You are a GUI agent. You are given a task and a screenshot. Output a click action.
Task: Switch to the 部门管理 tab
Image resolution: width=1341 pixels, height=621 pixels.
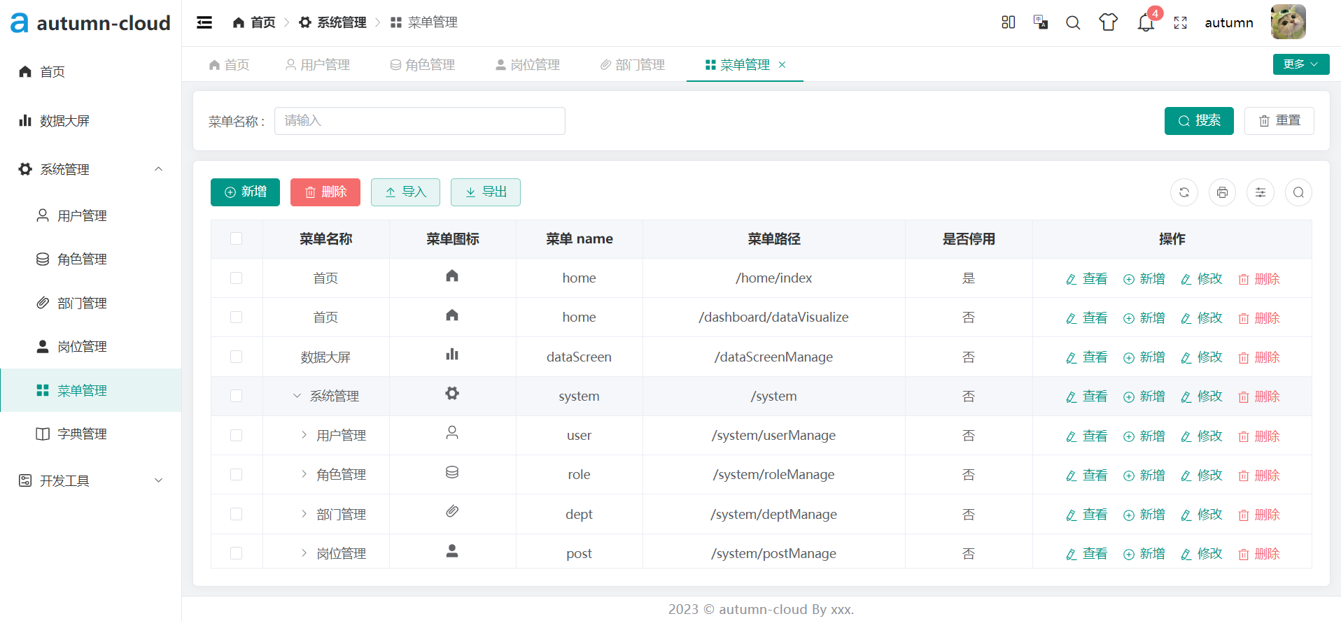[x=633, y=65]
